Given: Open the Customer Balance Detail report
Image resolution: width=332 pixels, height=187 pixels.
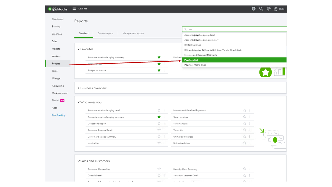Looking at the screenshot, I should [x=100, y=130].
